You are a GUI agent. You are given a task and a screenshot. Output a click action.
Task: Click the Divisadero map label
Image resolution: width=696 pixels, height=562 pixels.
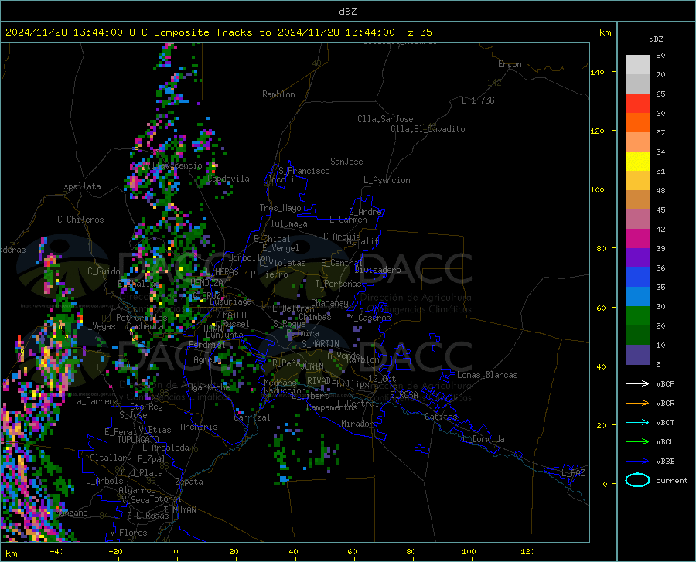tap(377, 270)
